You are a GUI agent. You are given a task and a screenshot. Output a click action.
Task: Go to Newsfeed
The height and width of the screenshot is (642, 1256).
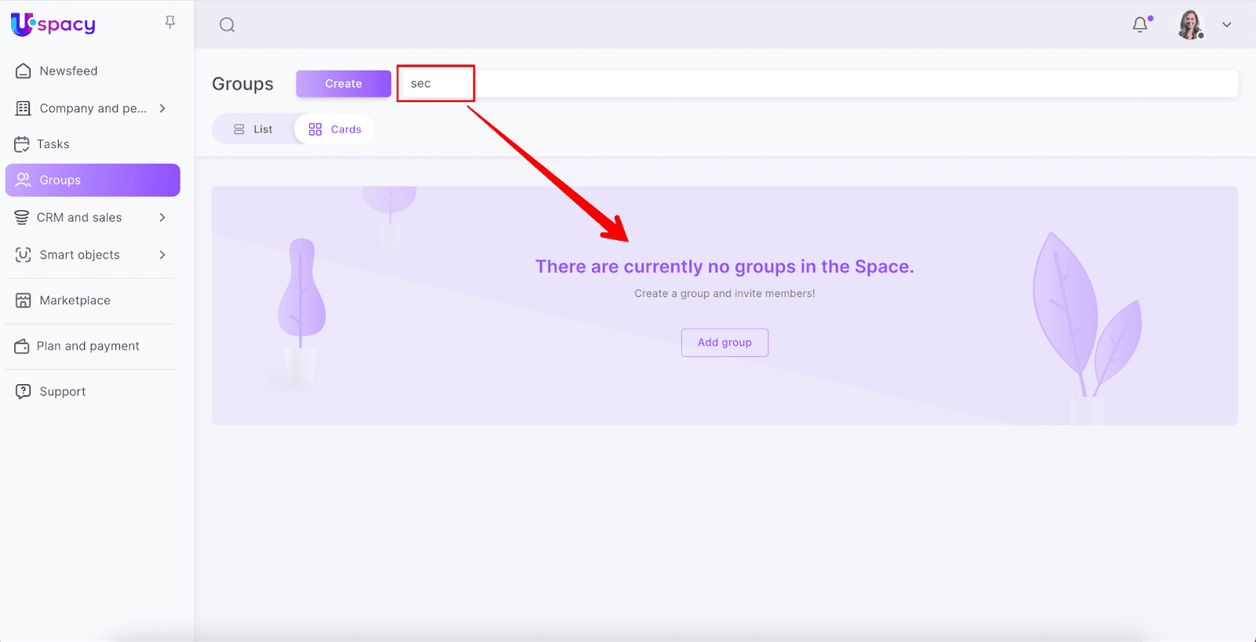point(68,71)
